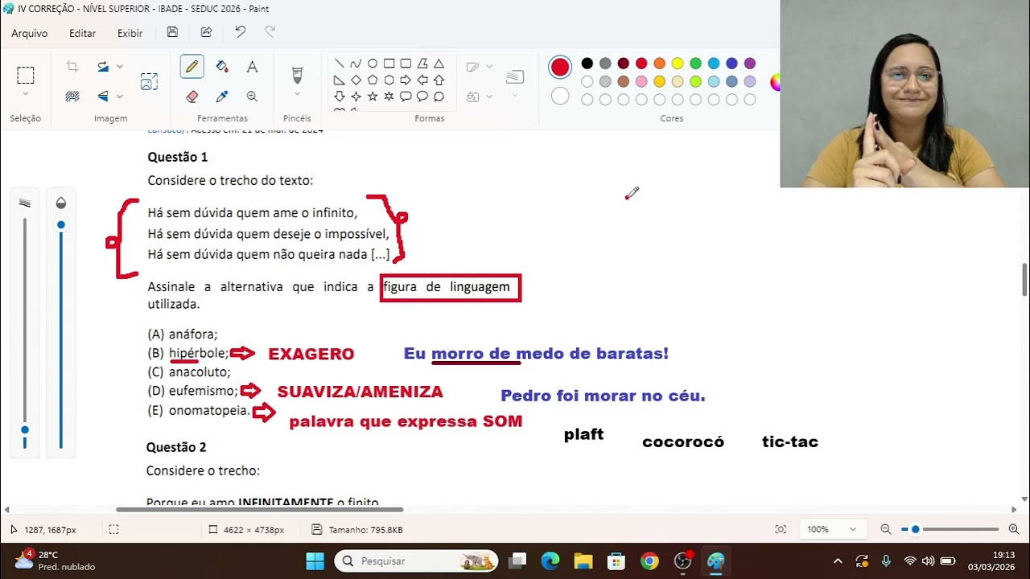Open Google Chrome from the taskbar
The height and width of the screenshot is (579, 1030).
(649, 561)
